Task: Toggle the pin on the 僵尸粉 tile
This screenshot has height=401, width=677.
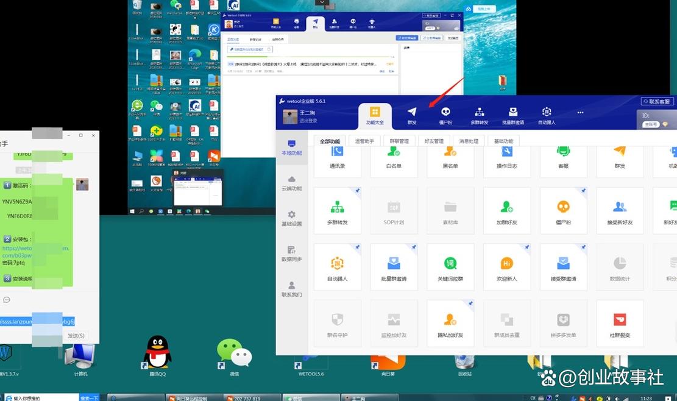Action: coord(584,190)
